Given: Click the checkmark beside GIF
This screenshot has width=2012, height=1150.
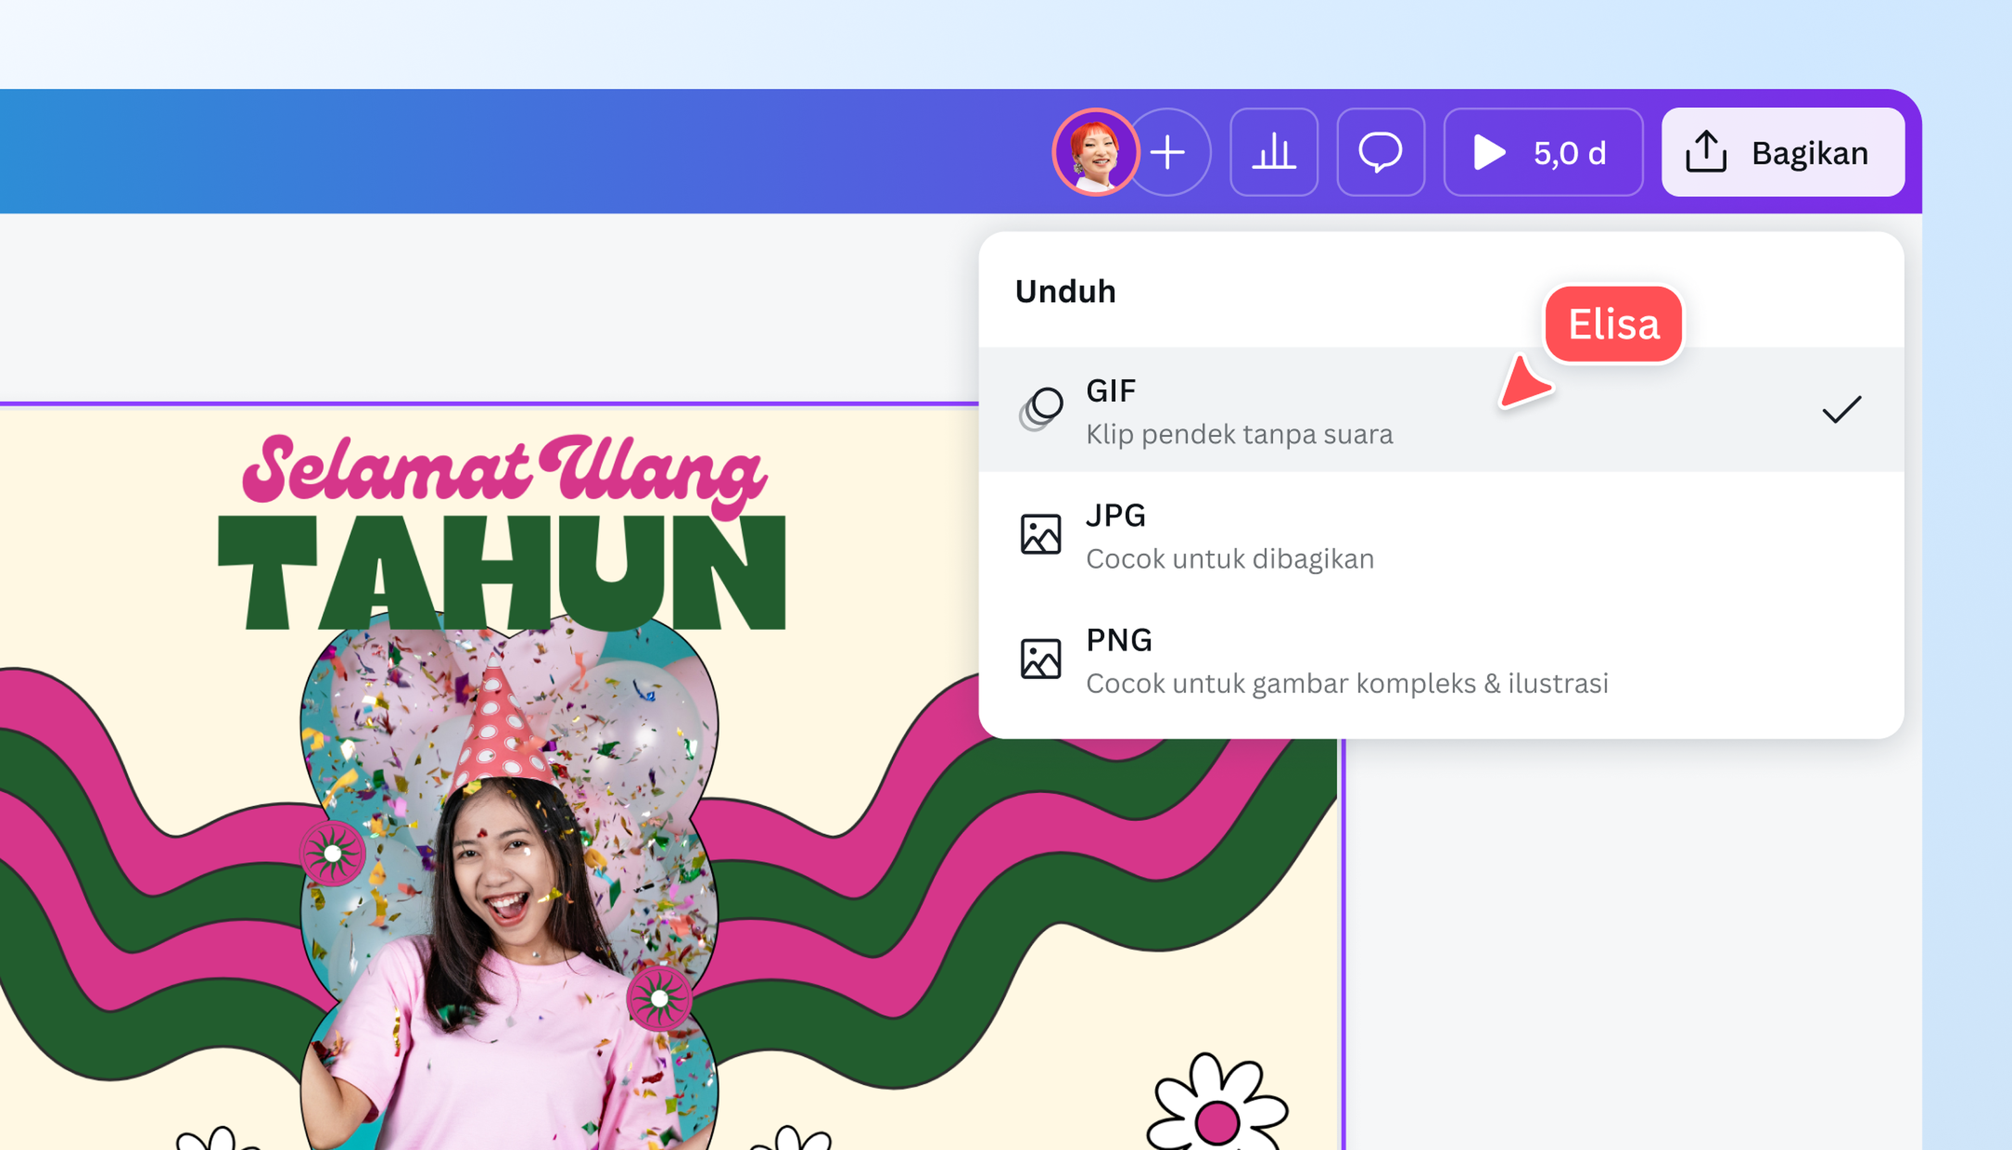Looking at the screenshot, I should point(1841,409).
